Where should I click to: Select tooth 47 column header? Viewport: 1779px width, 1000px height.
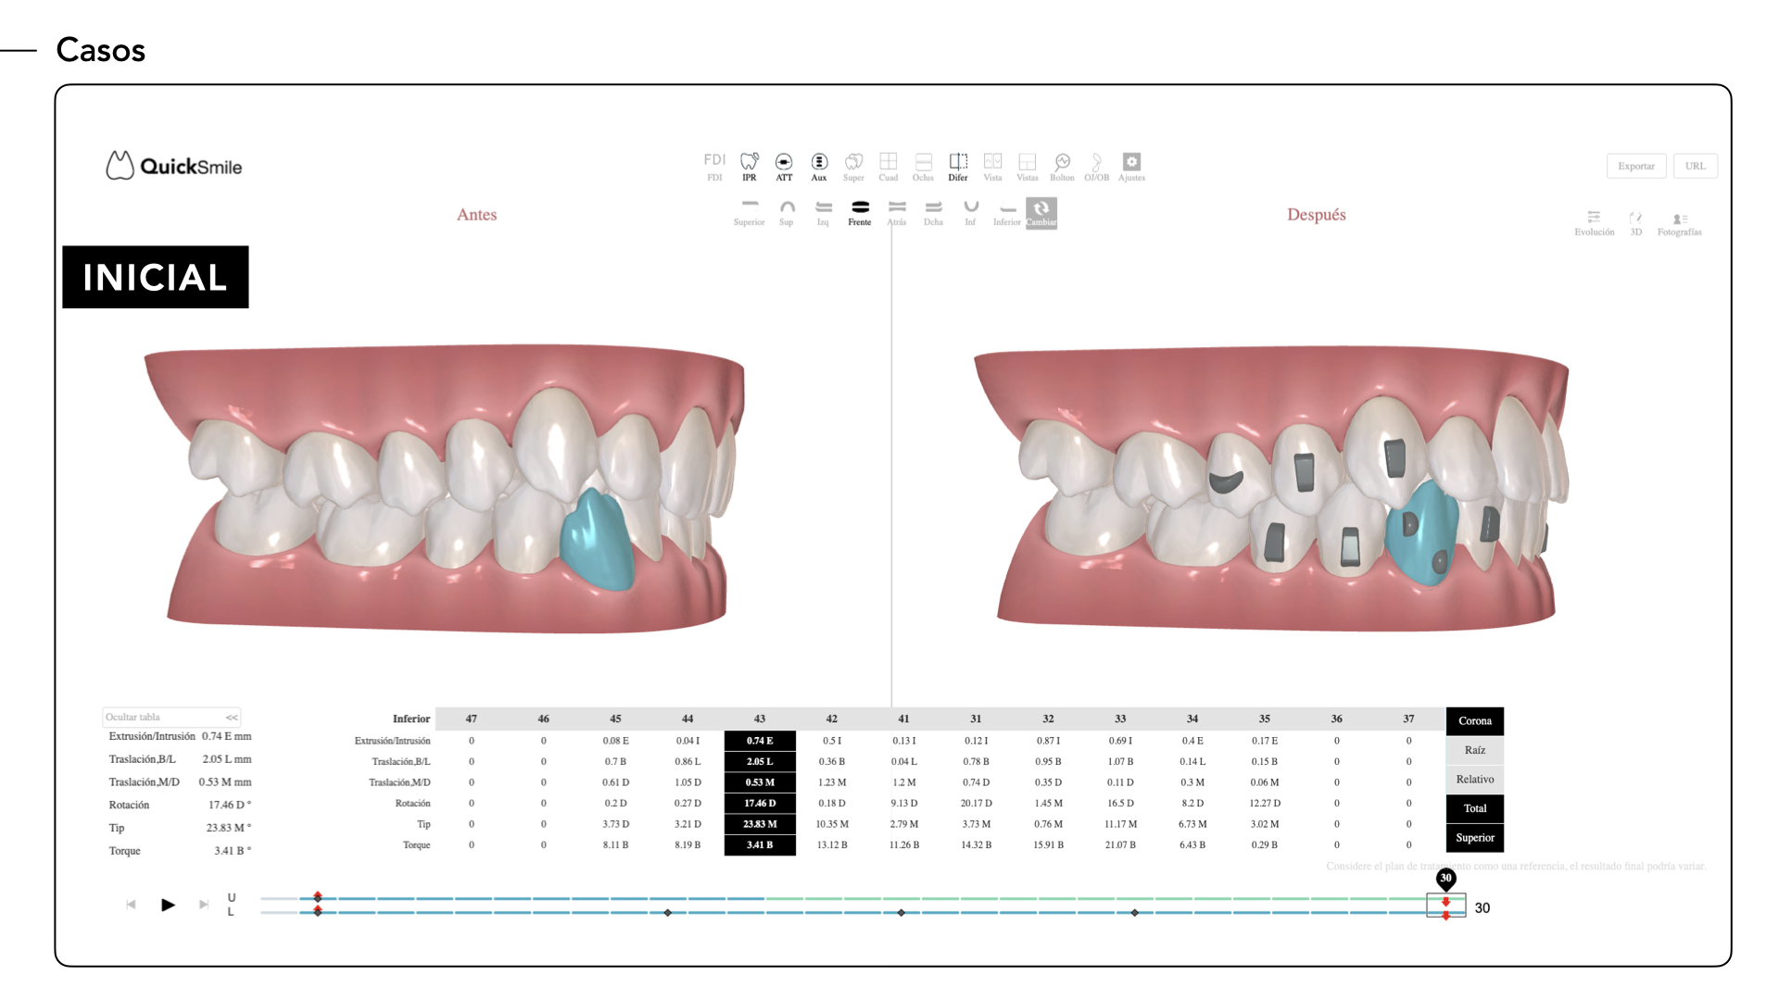(472, 719)
